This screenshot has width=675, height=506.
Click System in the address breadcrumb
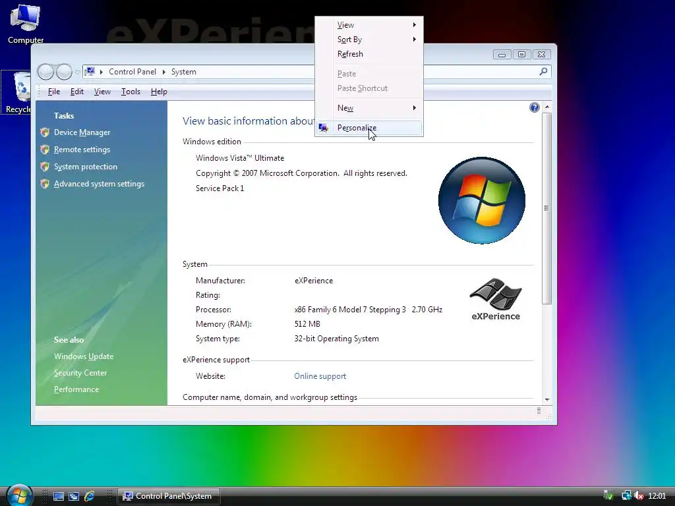(x=184, y=72)
